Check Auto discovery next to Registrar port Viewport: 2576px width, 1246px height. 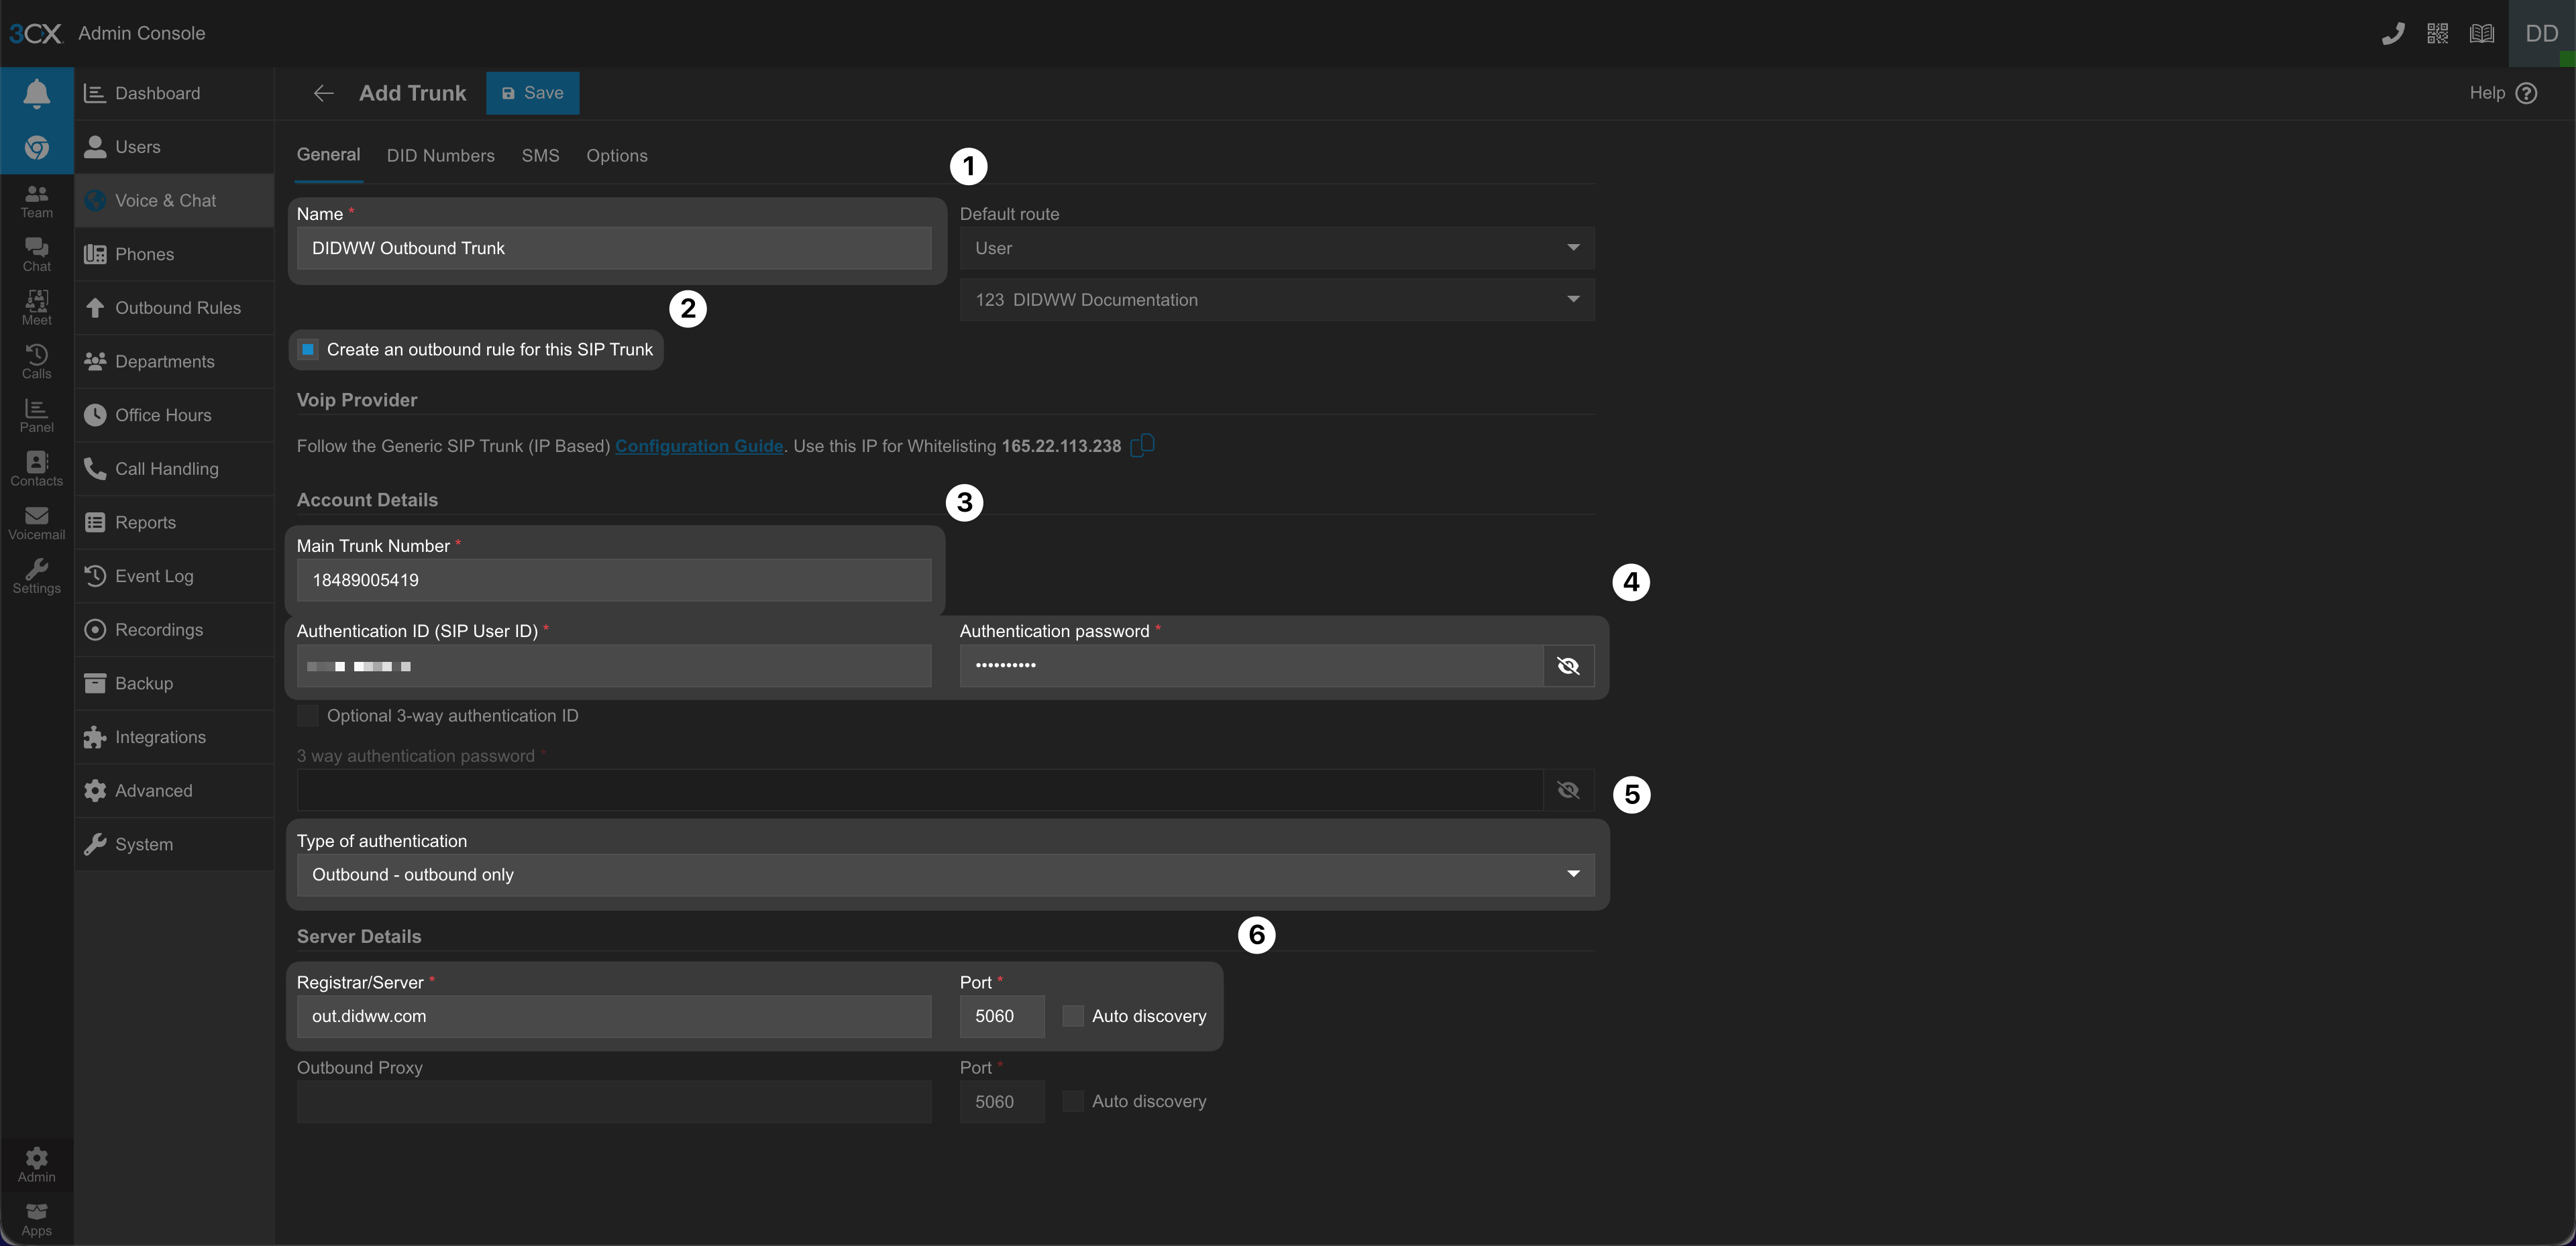point(1072,1016)
